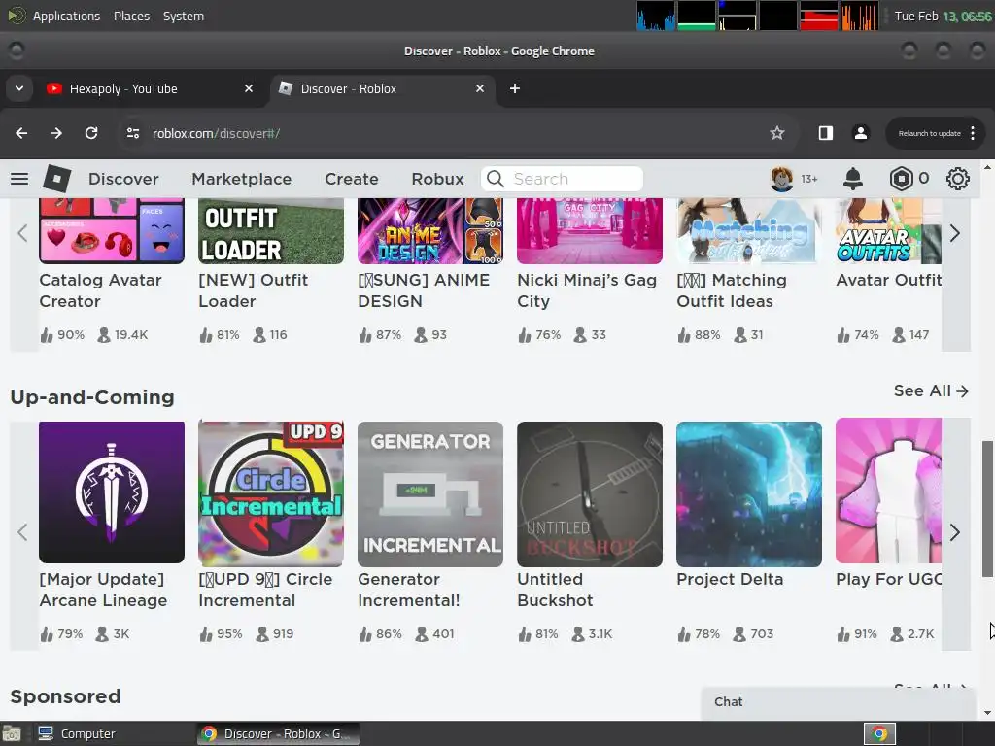The height and width of the screenshot is (746, 995).
Task: Open the Robux page
Action: [x=438, y=179]
